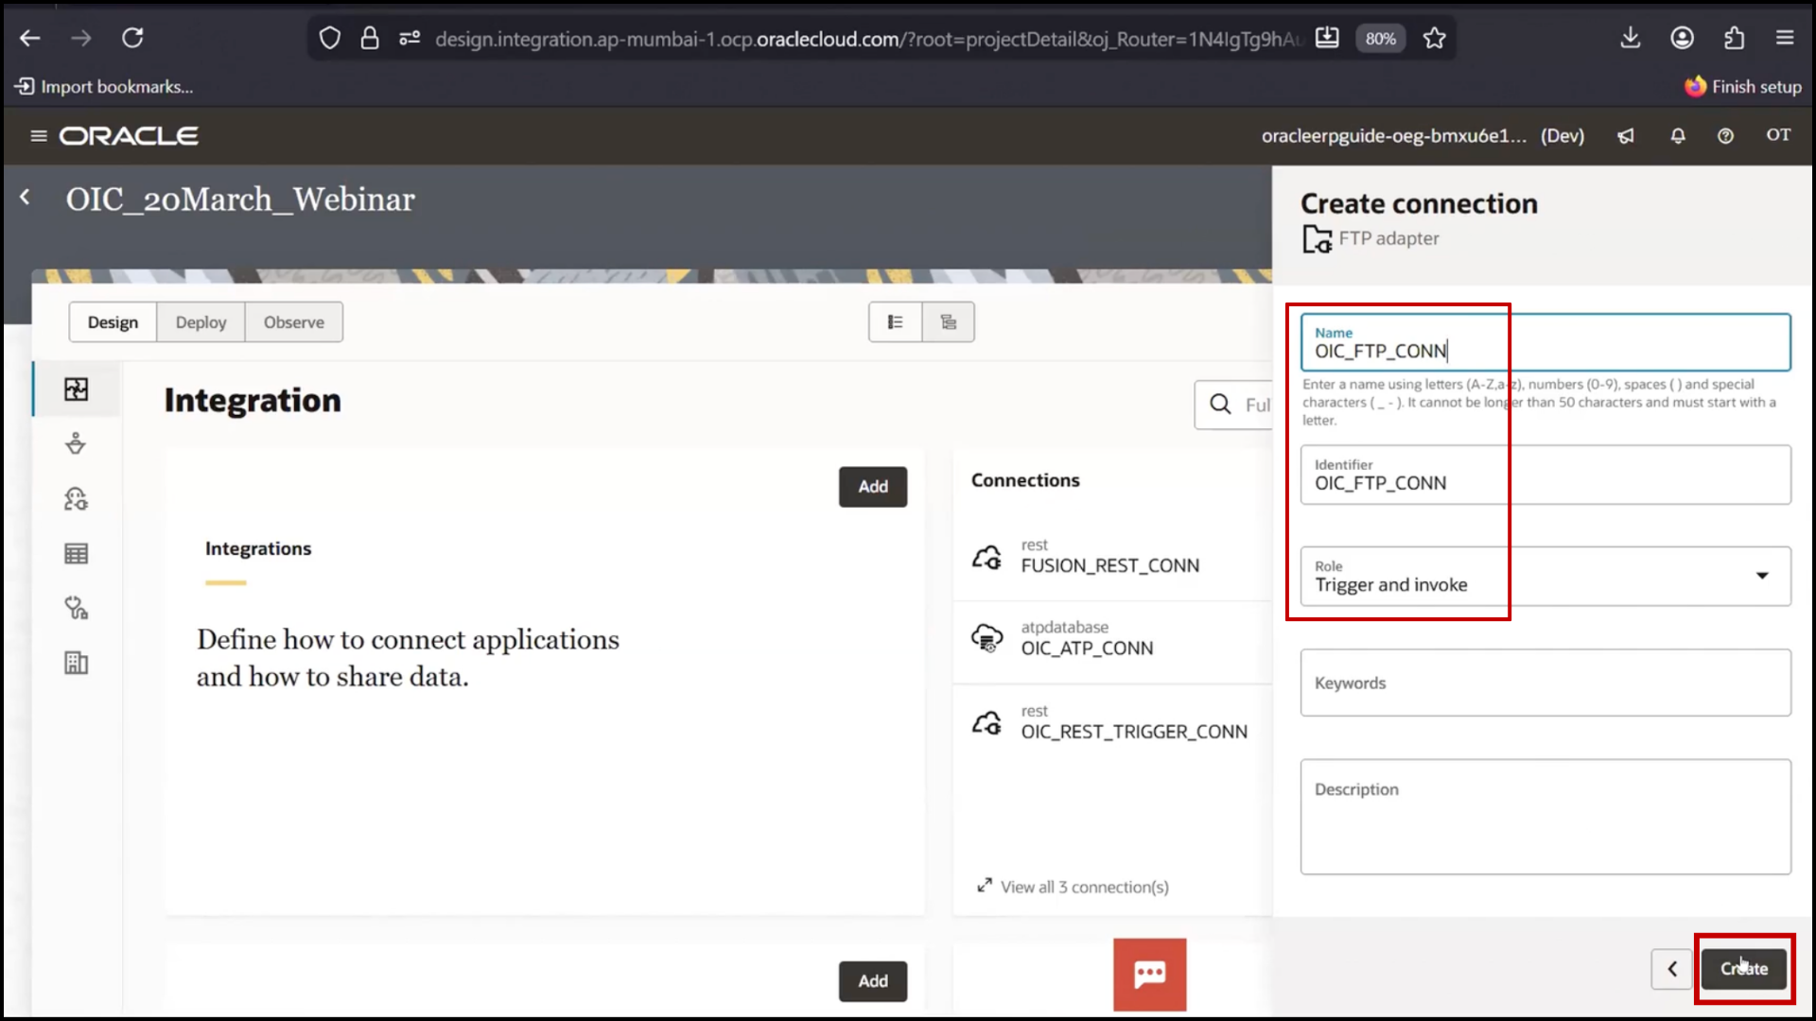Open the browser application menu
Screen dimensions: 1816x1021
pyautogui.click(x=1785, y=38)
